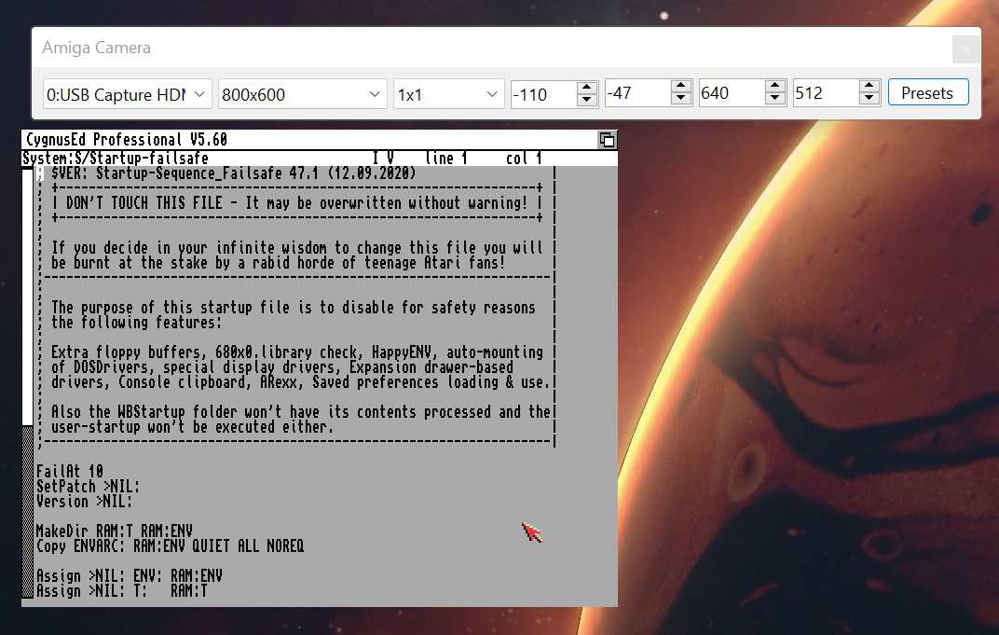Screen dimensions: 999x635
Task: Click the "Amiga Camera" window title
Action: click(x=96, y=48)
